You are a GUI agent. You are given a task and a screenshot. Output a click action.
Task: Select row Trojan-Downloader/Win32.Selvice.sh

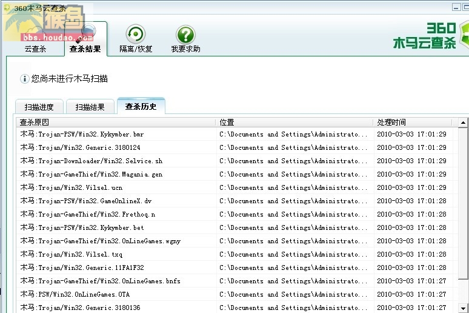point(237,161)
